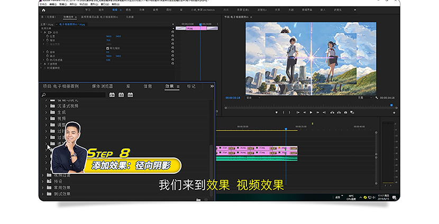This screenshot has height=224, width=439.
Task: Open the button editor plus icon
Action: [394, 113]
